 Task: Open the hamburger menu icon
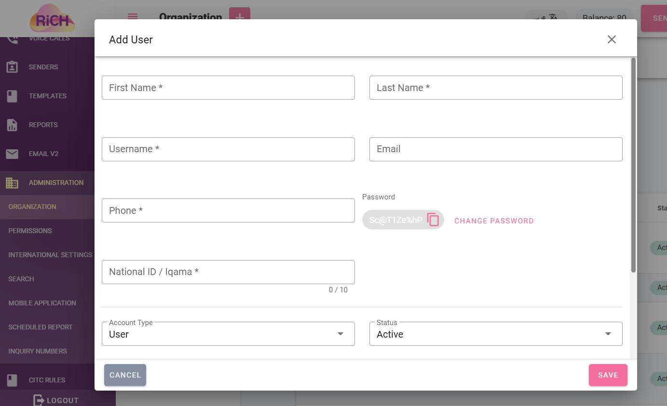133,17
